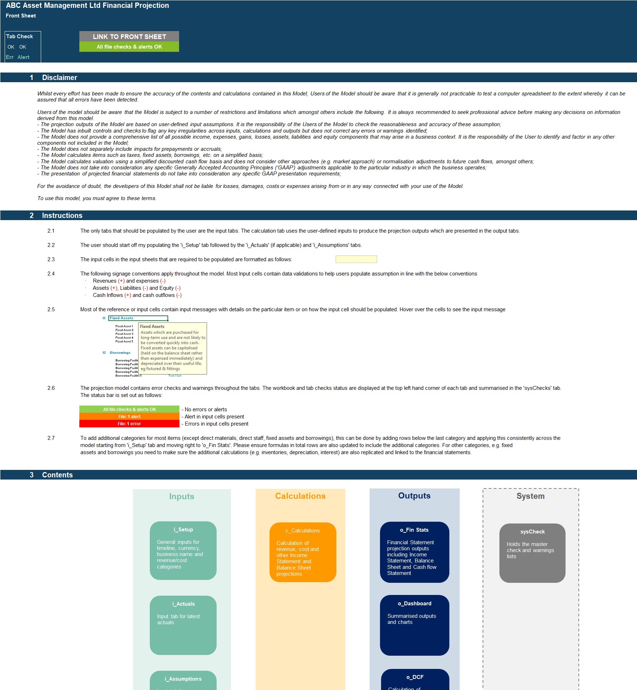Open the o_Fin Stats output card
The height and width of the screenshot is (690, 637).
pyautogui.click(x=415, y=552)
